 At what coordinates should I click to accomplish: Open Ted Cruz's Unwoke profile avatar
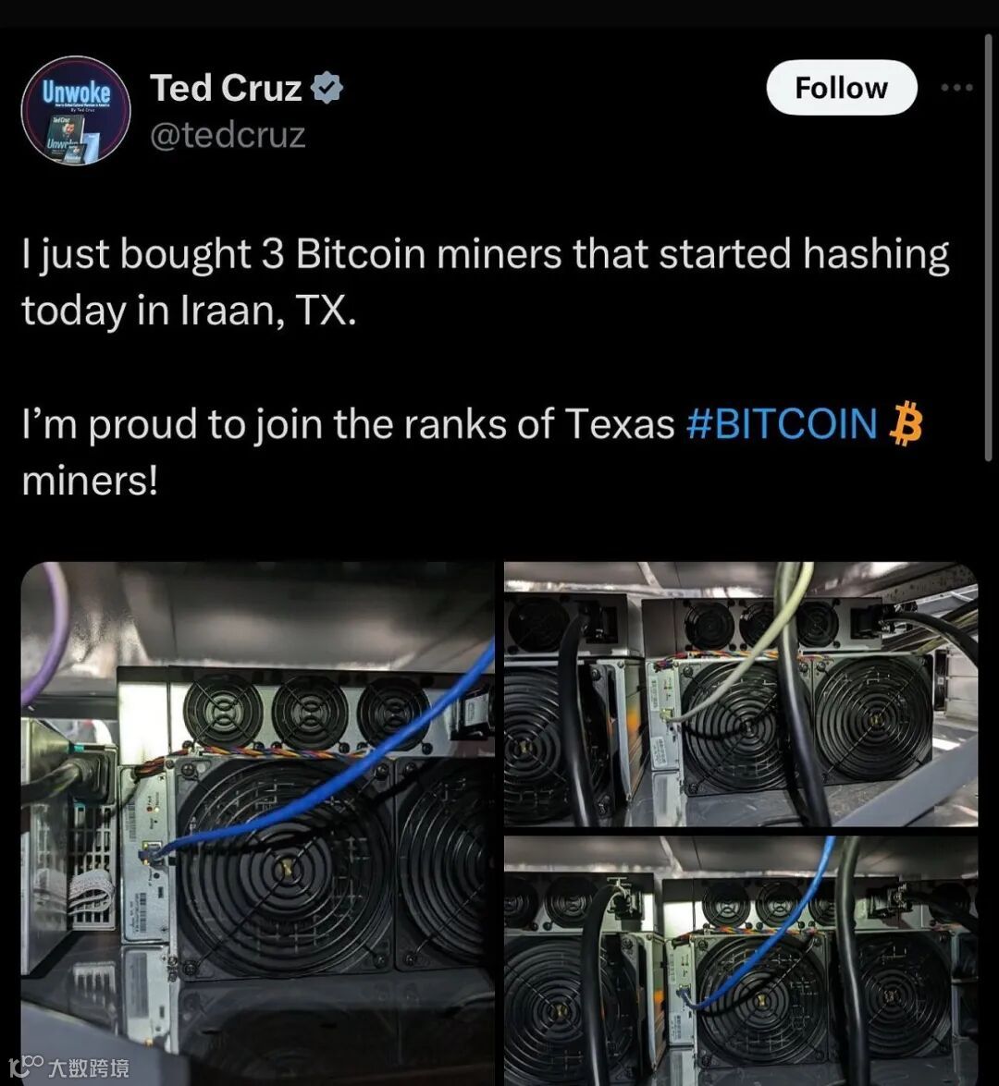76,110
